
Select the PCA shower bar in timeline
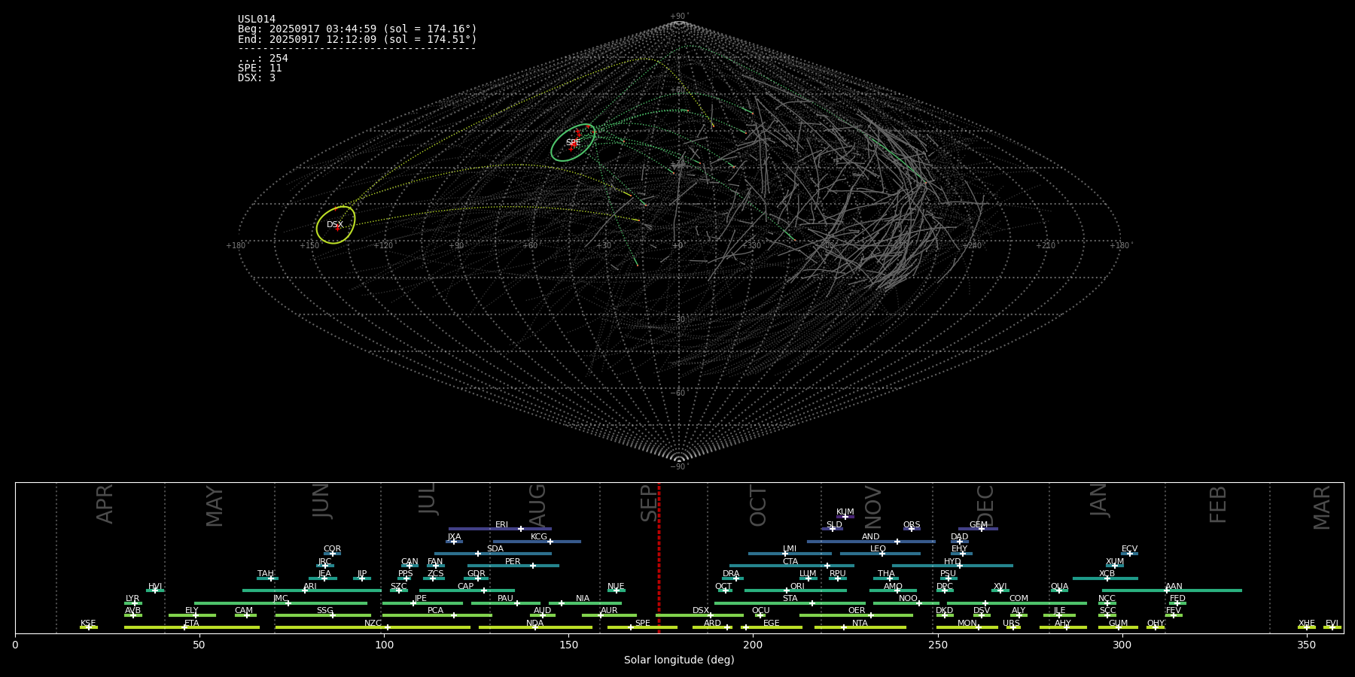(x=437, y=615)
